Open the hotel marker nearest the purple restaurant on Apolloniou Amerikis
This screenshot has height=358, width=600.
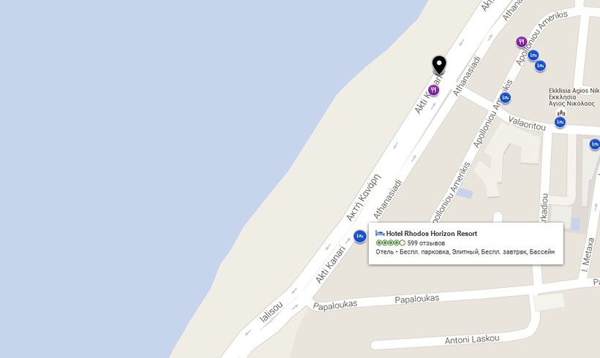(533, 55)
